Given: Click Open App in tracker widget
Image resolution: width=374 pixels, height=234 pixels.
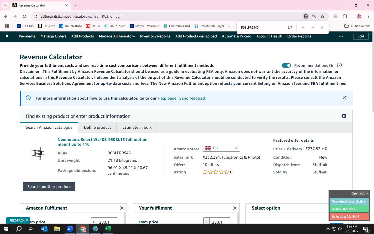Looking at the screenshot, I should coord(360,193).
